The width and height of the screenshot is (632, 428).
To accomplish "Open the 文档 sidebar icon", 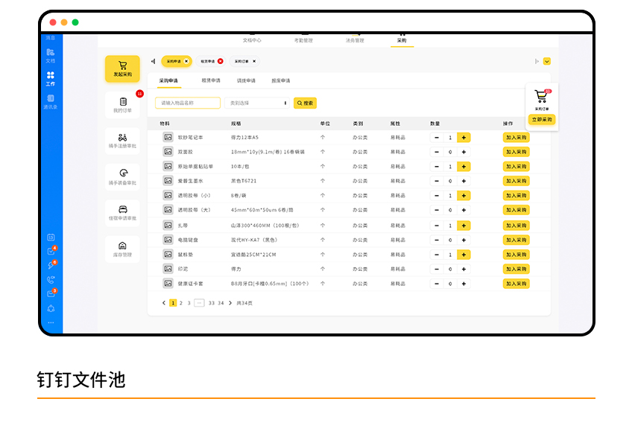I will [51, 55].
